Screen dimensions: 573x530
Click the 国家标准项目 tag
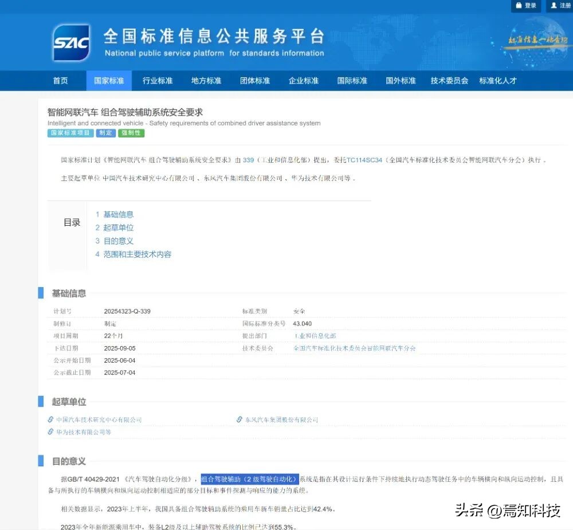[x=70, y=133]
